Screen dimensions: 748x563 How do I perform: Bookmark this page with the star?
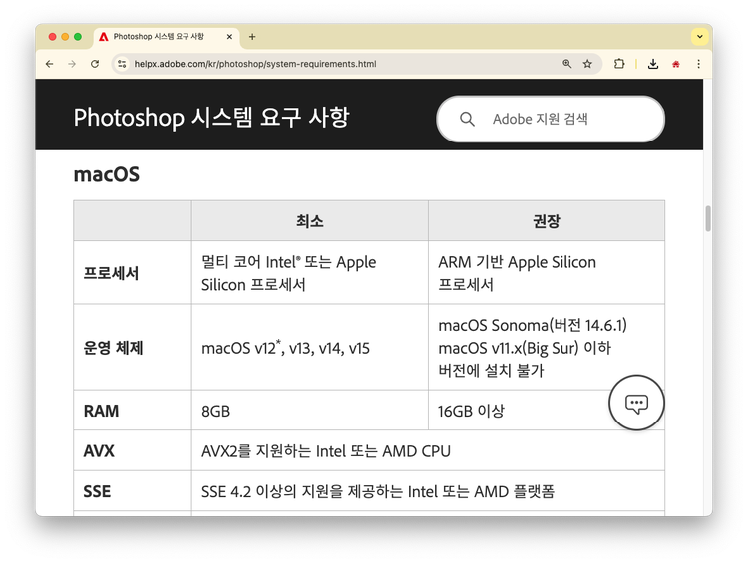coord(587,64)
